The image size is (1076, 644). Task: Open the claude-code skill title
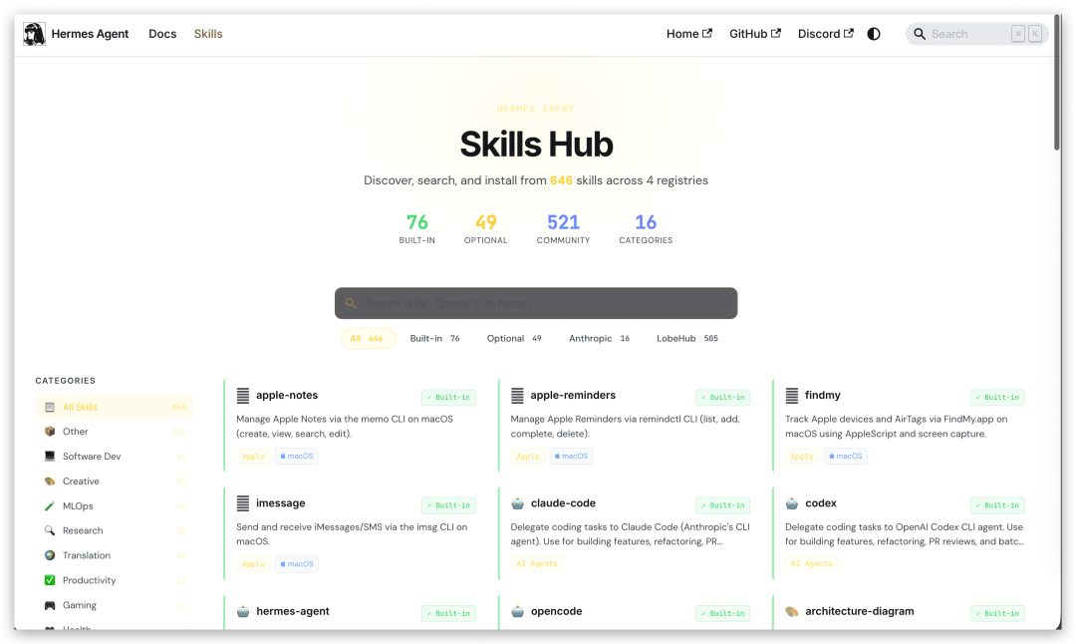pyautogui.click(x=563, y=503)
